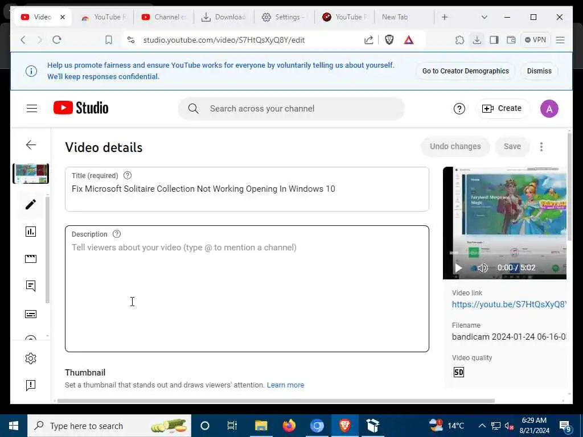The height and width of the screenshot is (437, 583).
Task: Open Brave Shields lion icon
Action: 389,40
